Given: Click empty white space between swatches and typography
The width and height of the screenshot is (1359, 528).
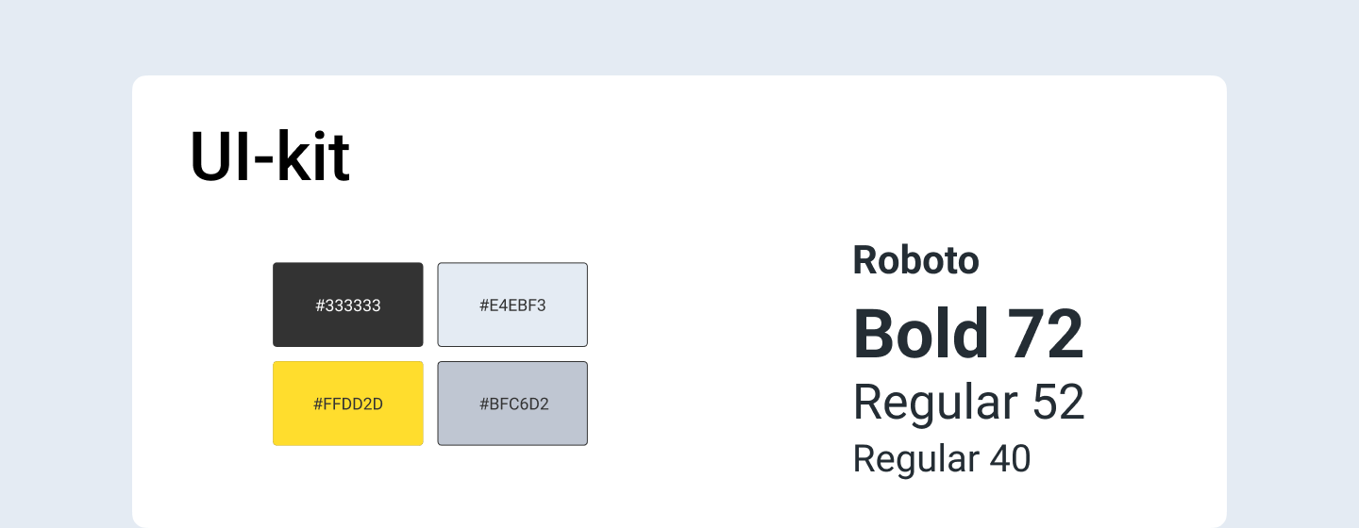Looking at the screenshot, I should point(717,358).
